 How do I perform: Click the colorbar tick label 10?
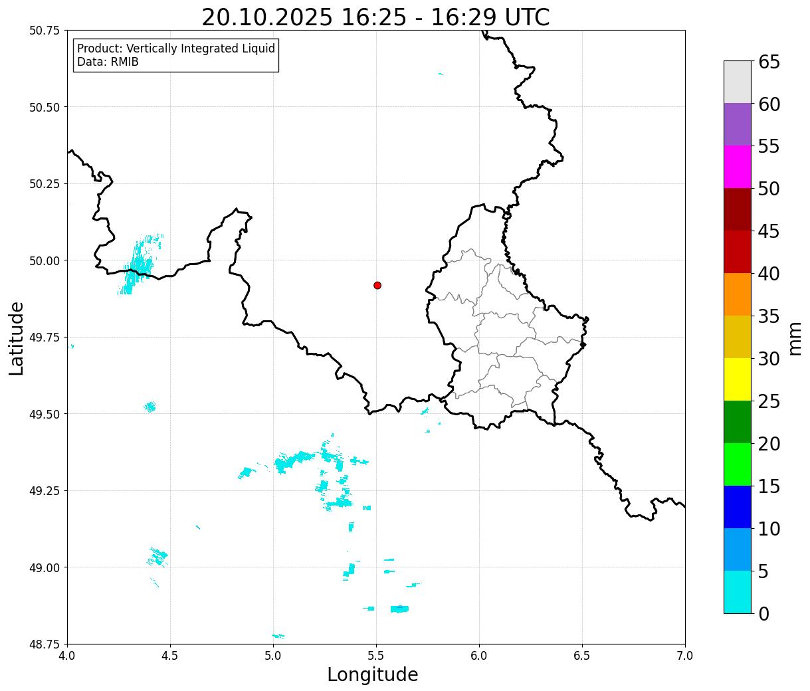(769, 530)
